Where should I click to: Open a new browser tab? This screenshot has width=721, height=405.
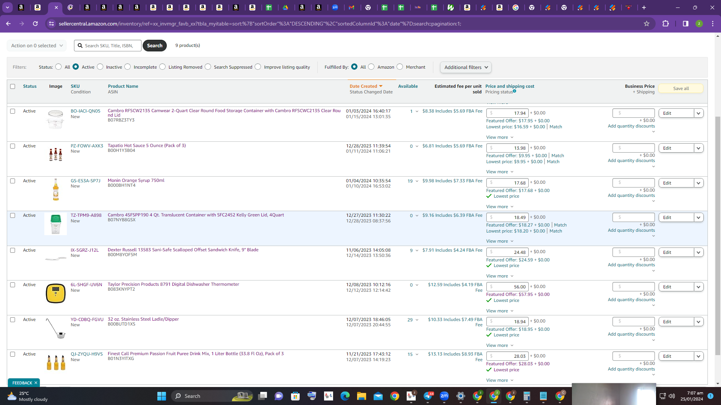pyautogui.click(x=644, y=7)
